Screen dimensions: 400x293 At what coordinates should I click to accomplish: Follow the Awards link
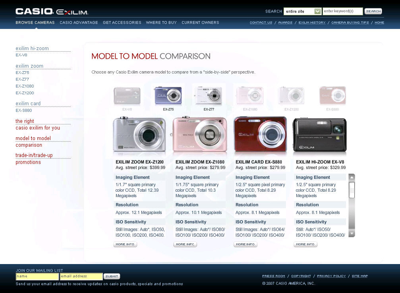point(285,22)
